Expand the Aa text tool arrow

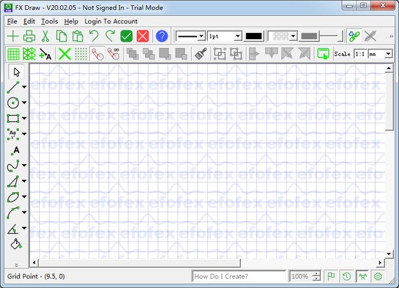coord(24,134)
